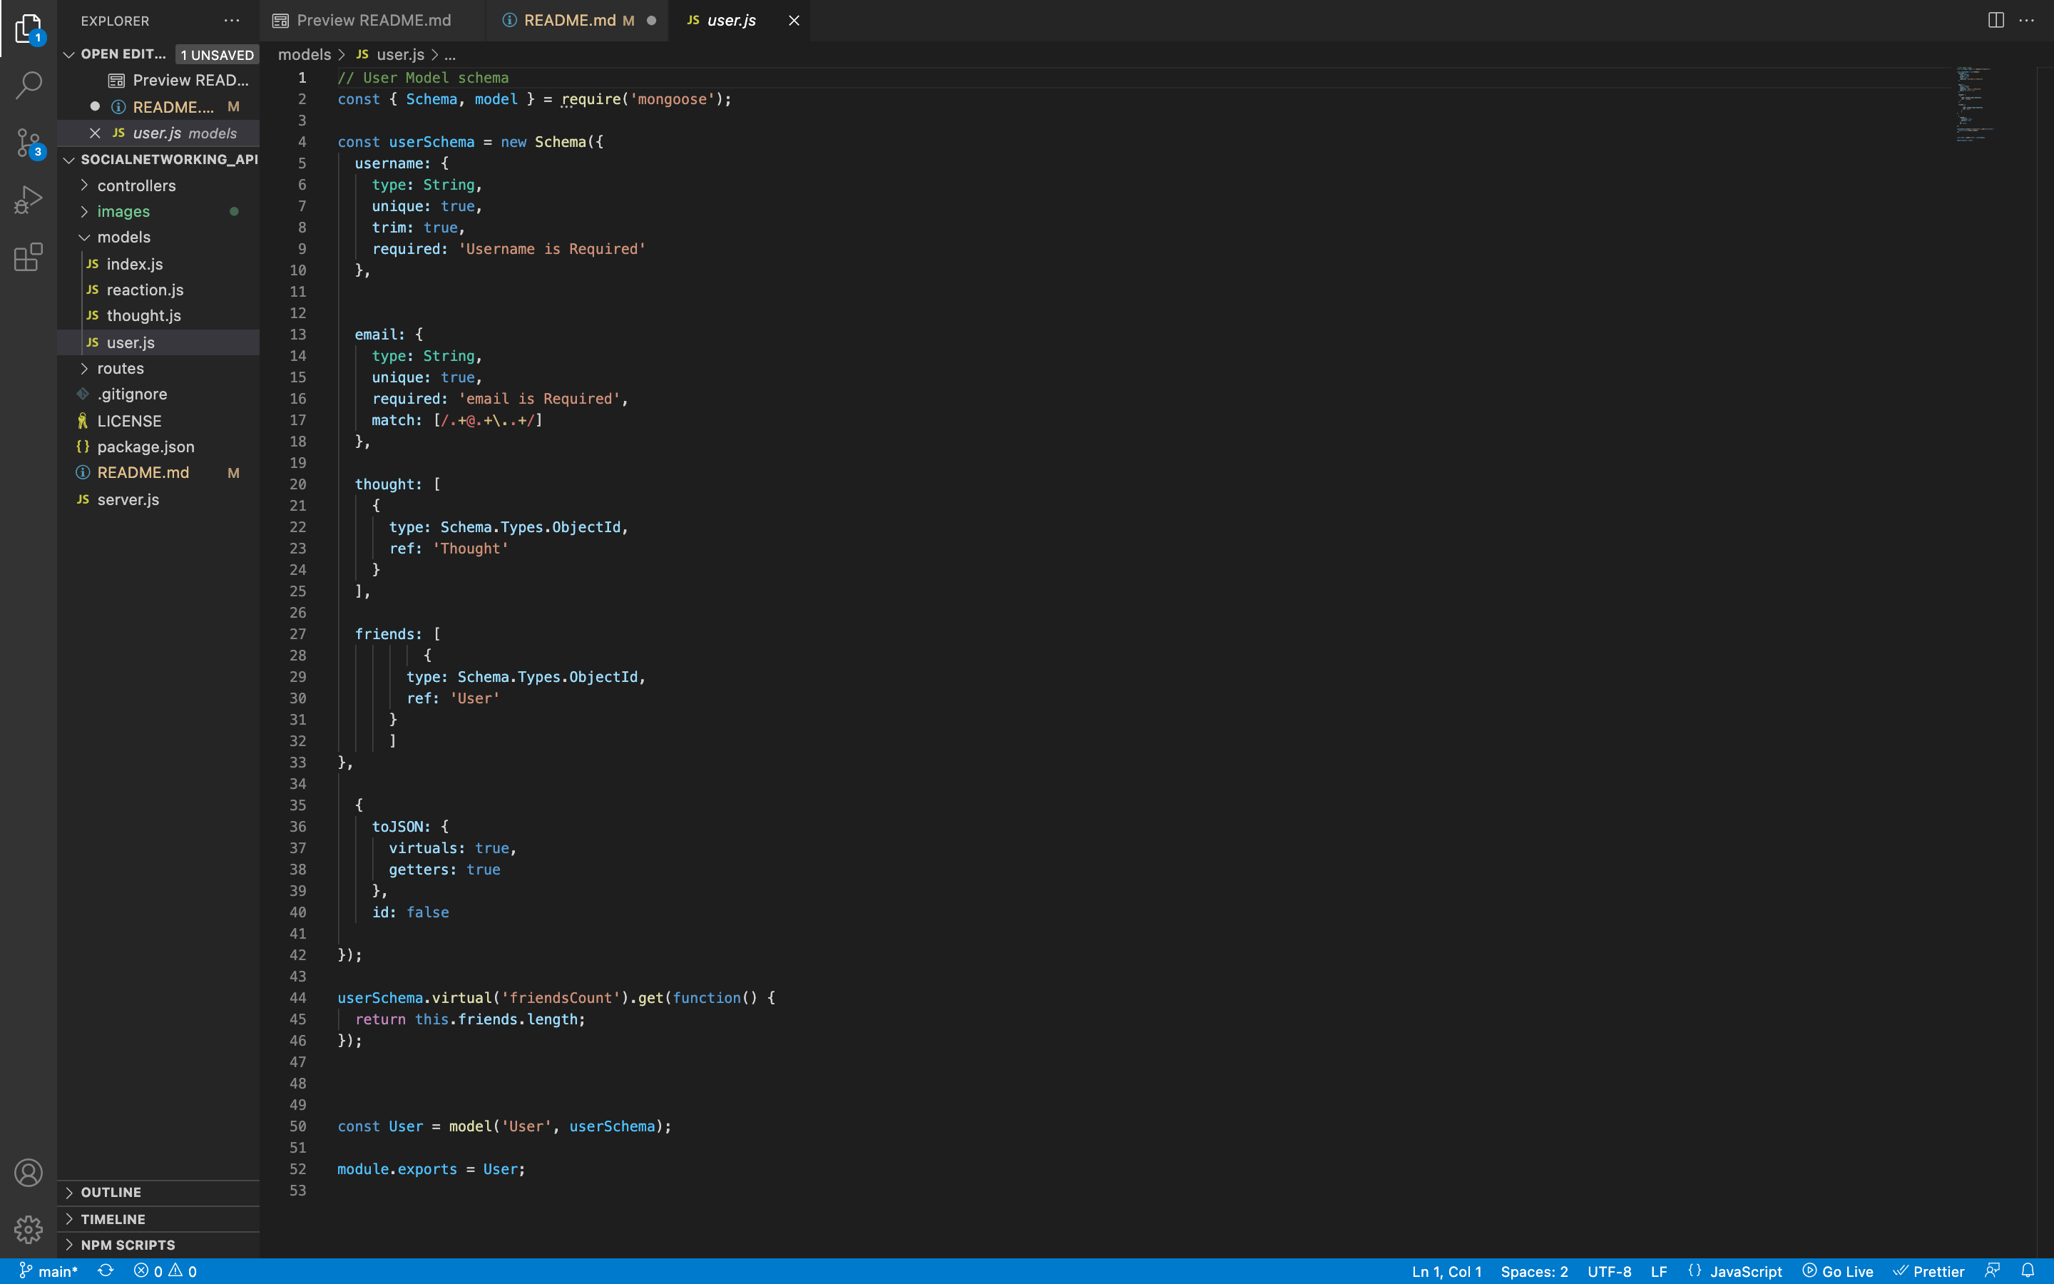Click the Spaces: 2 indentation setting
Viewport: 2054px width, 1284px height.
click(1533, 1270)
